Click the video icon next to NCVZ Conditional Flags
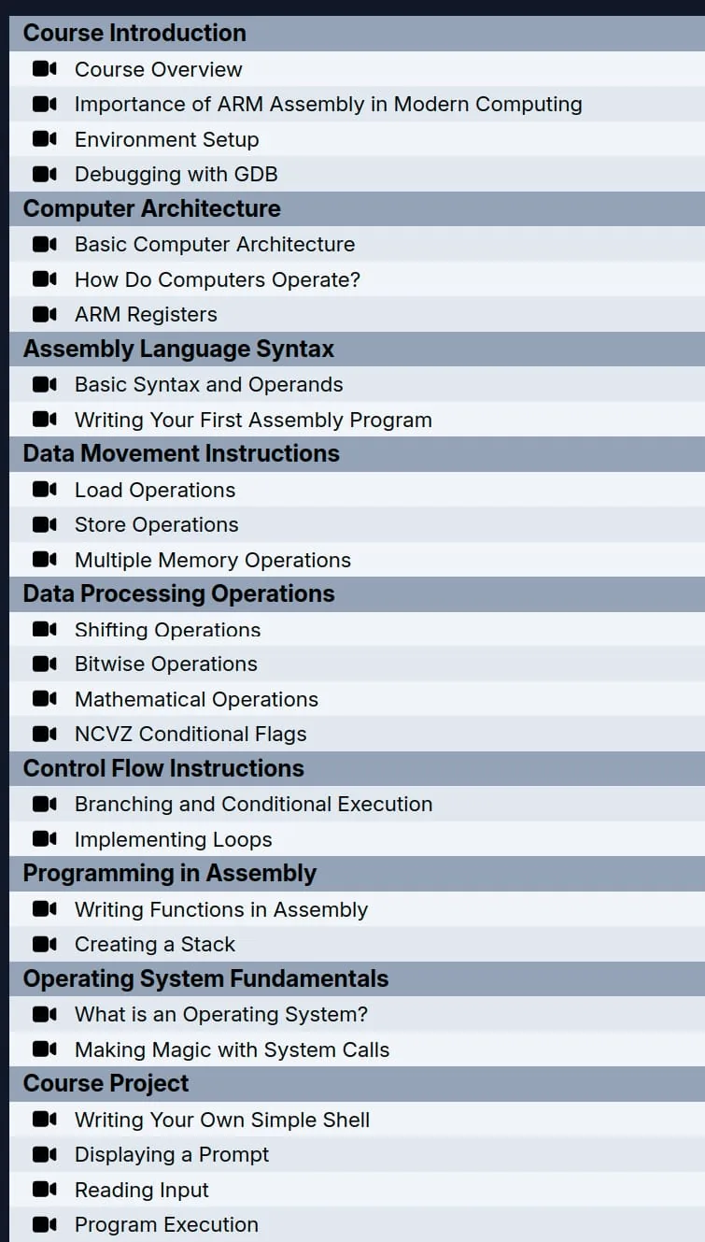This screenshot has width=705, height=1242. click(45, 734)
